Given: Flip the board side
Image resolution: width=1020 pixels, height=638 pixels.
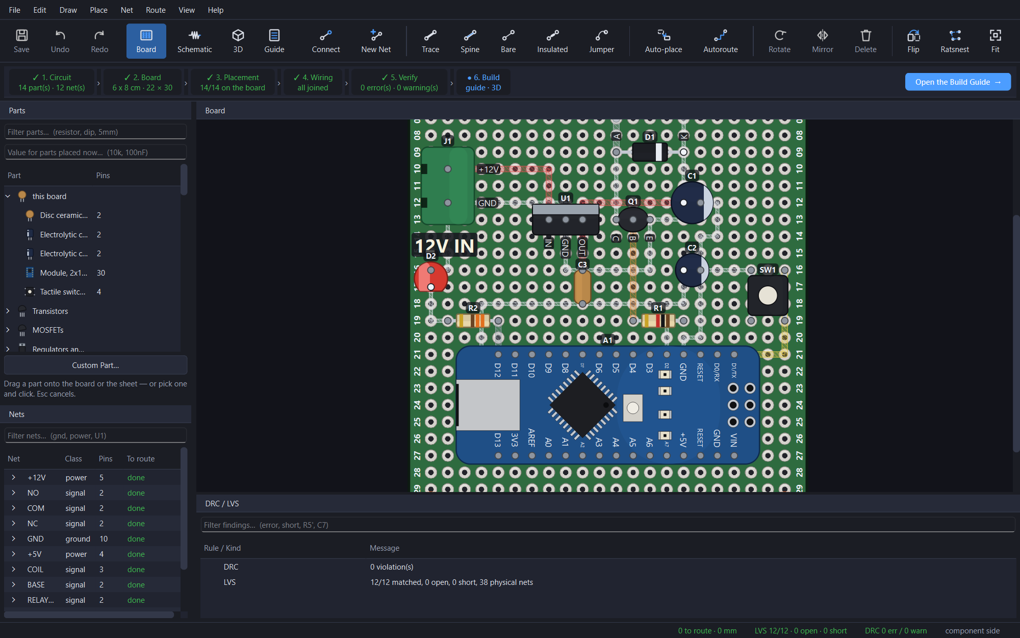Looking at the screenshot, I should [913, 41].
